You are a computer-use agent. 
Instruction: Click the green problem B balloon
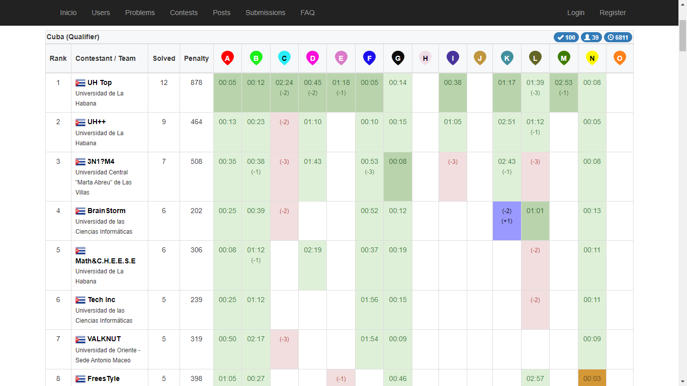pos(256,58)
